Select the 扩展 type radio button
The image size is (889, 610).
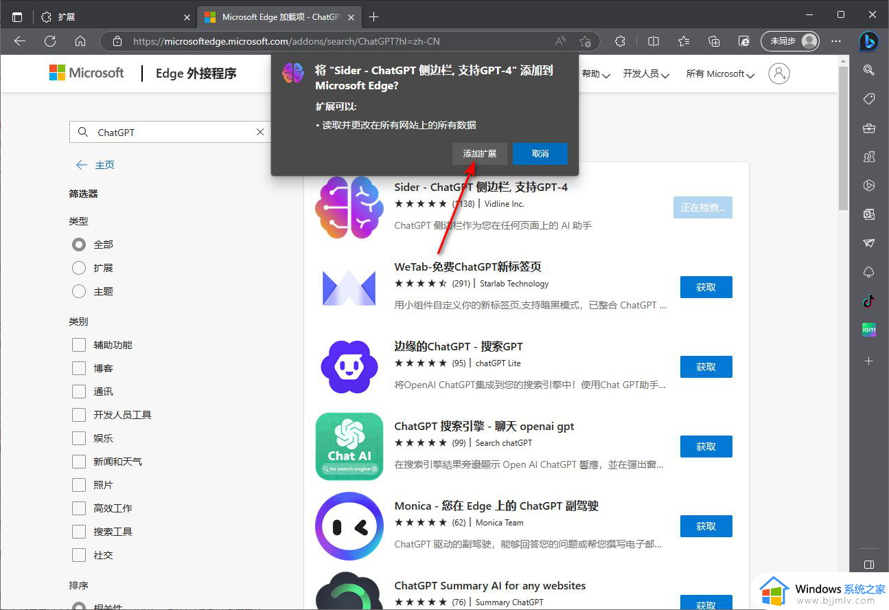point(79,268)
